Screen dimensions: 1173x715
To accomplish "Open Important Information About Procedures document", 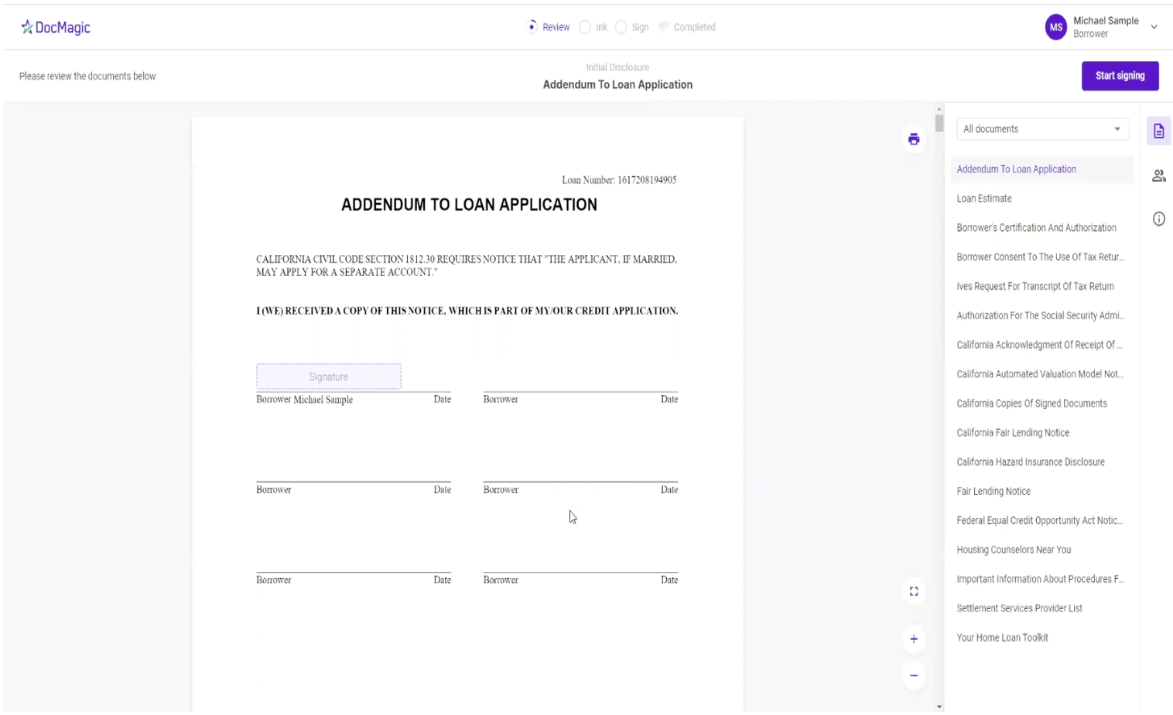I will click(x=1042, y=580).
